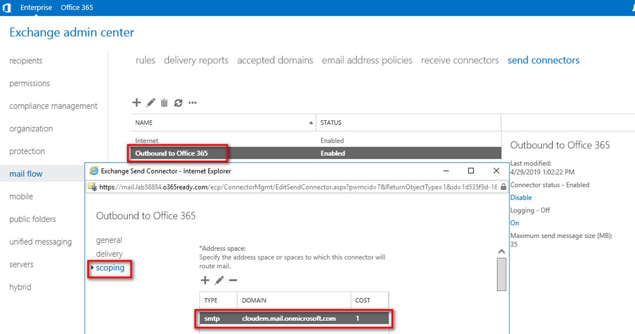Select the Internet connector row
This screenshot has height=334, width=635.
pyautogui.click(x=316, y=140)
